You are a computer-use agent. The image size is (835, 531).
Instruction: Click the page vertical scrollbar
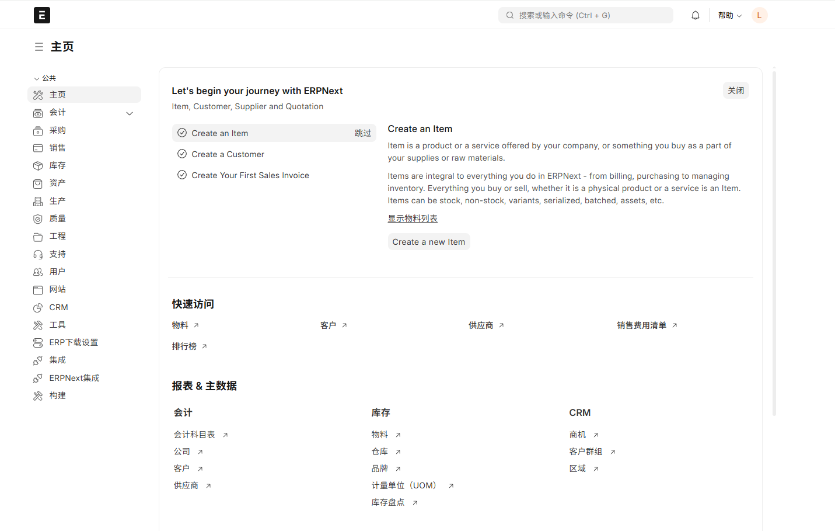click(774, 242)
